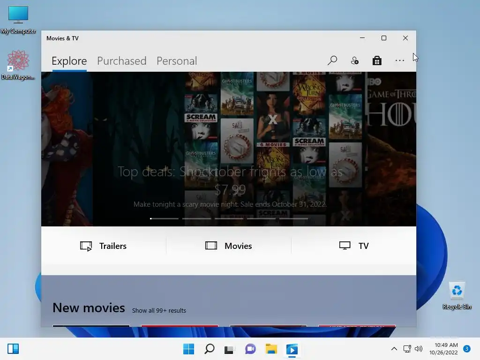480x360 pixels.
Task: Open search in Movies & TV
Action: tap(332, 60)
